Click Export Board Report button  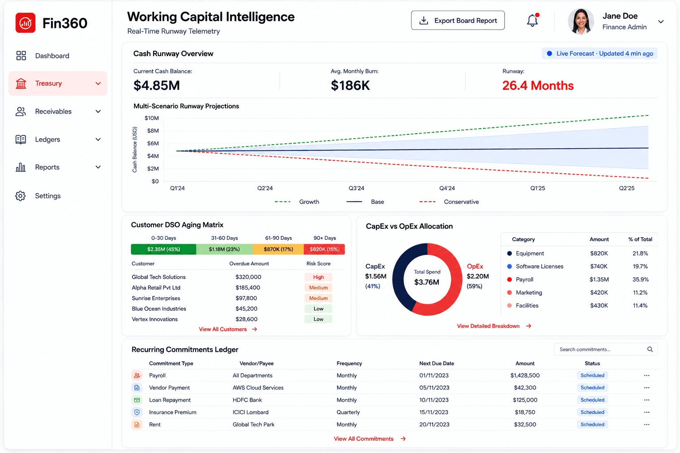[x=458, y=20]
